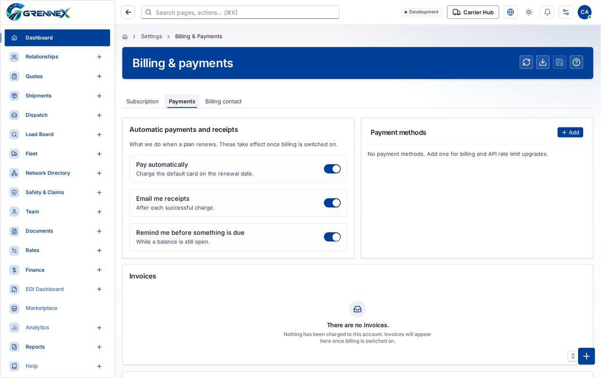Open notifications bell

[x=547, y=12]
